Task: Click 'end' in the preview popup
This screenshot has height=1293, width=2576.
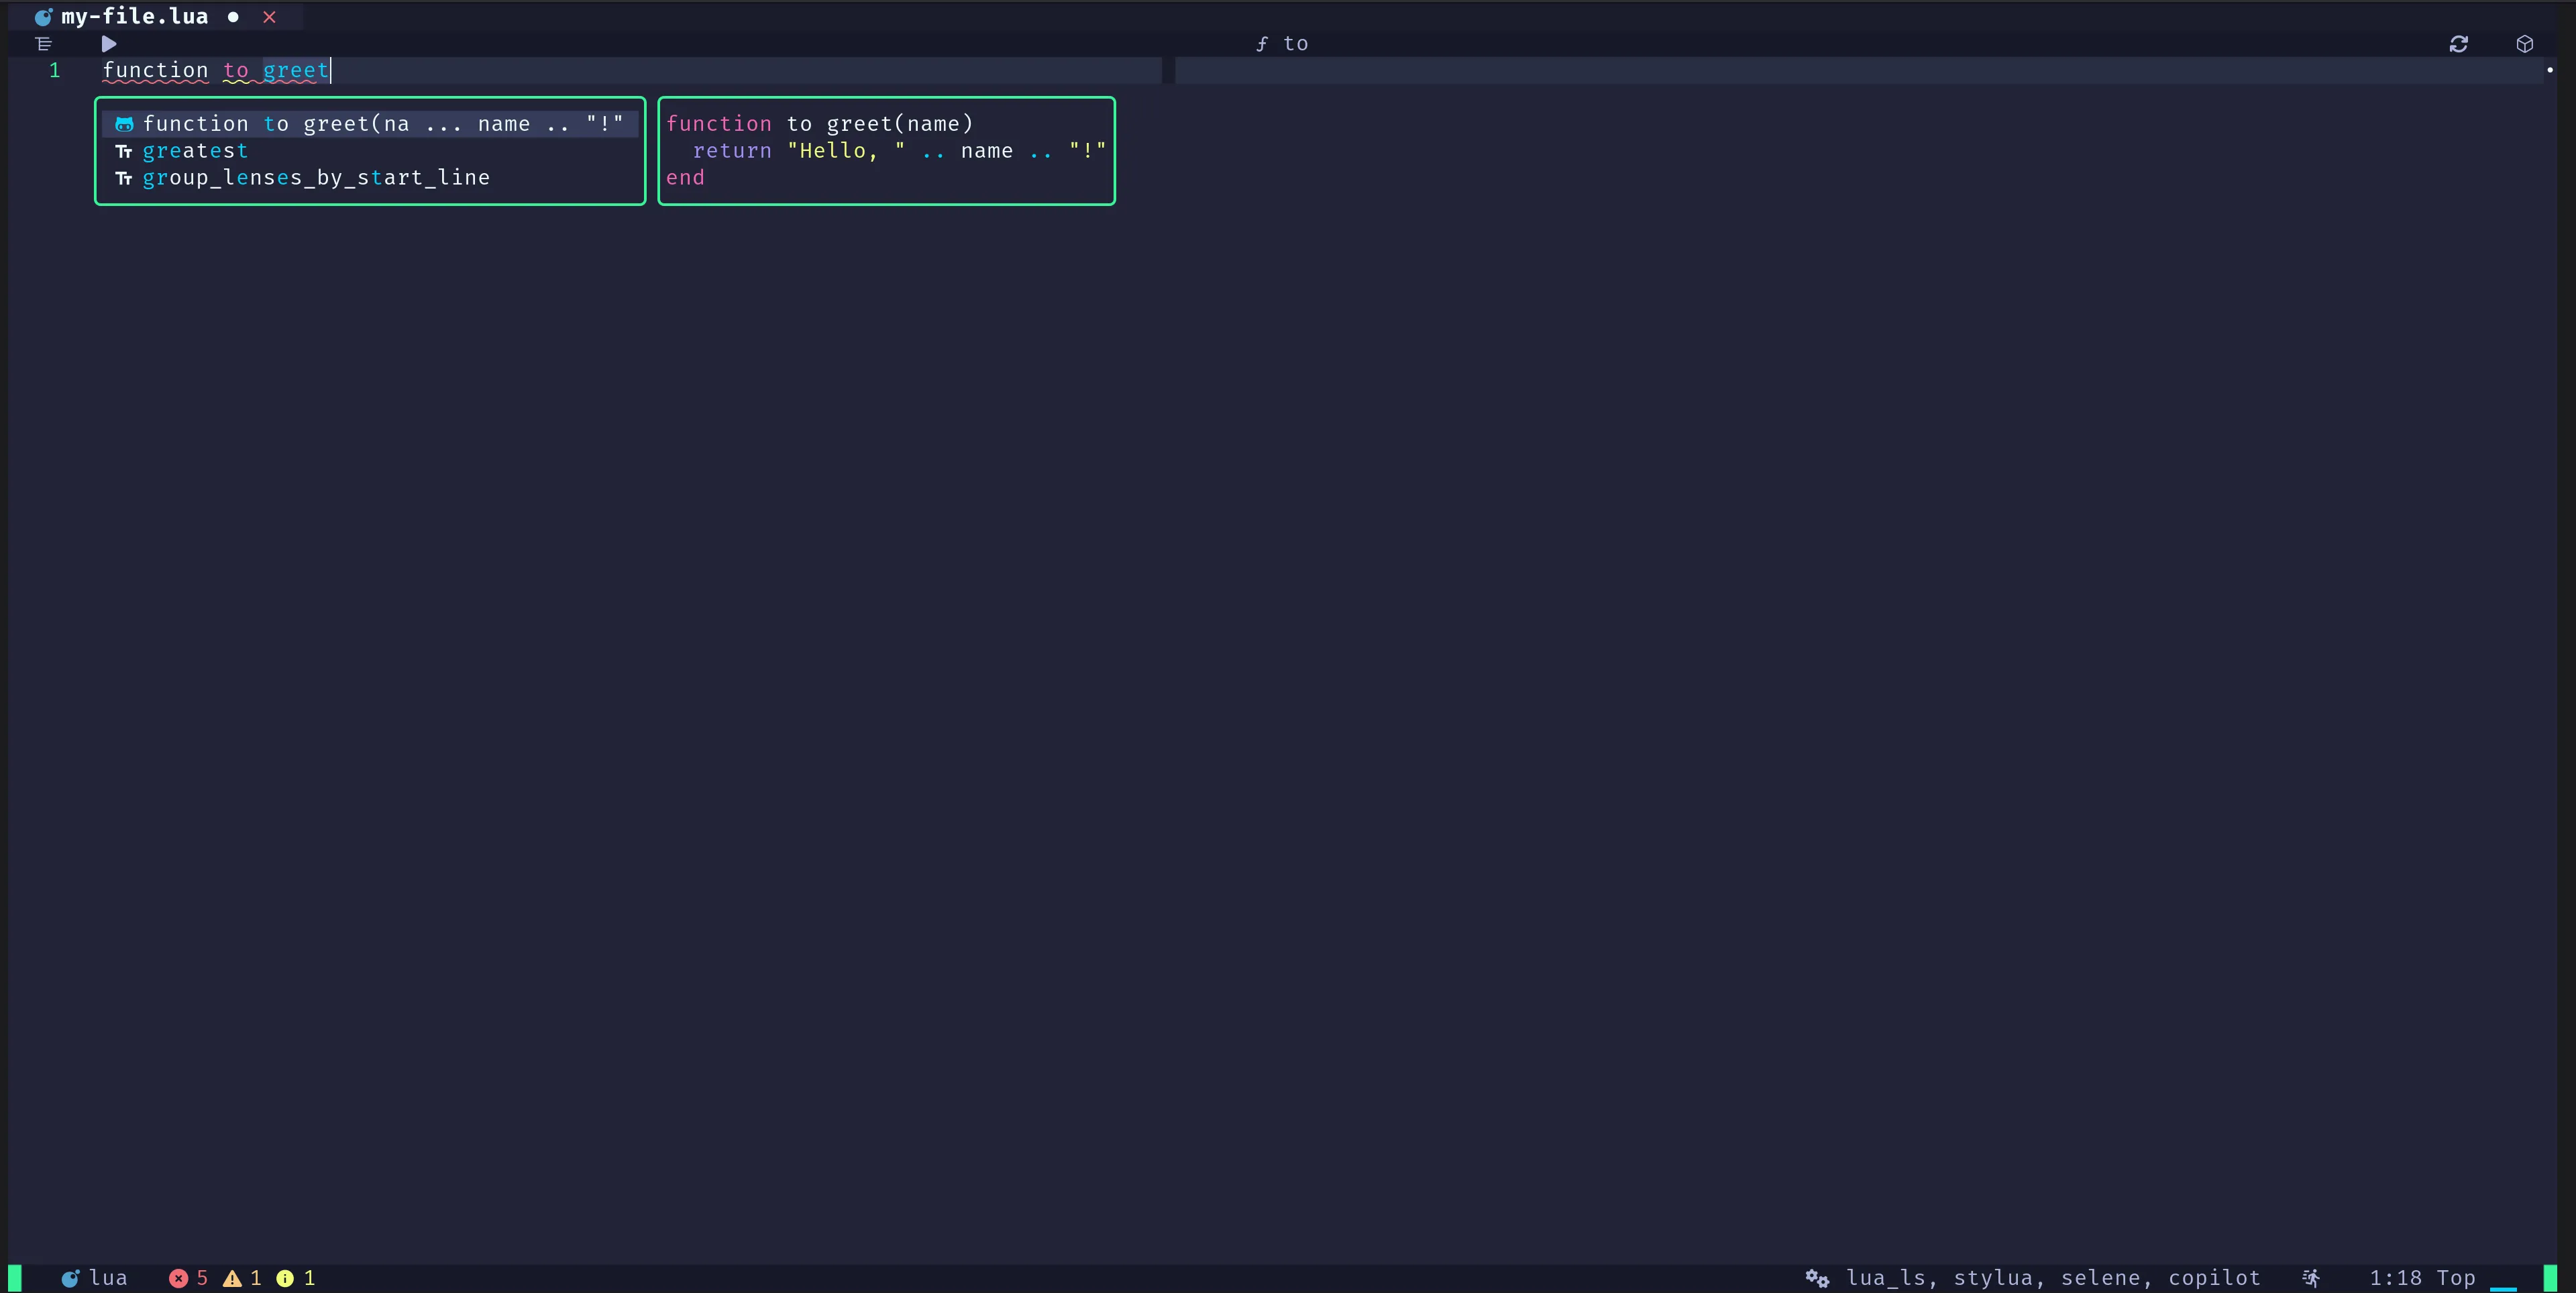Action: tap(686, 178)
